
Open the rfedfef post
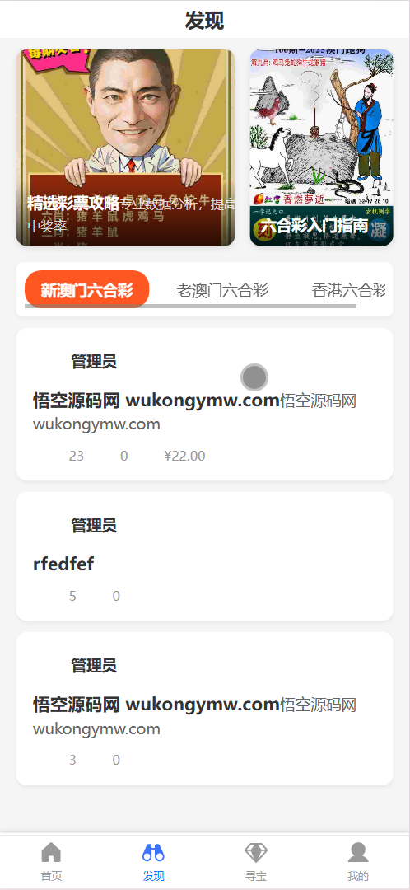click(63, 564)
